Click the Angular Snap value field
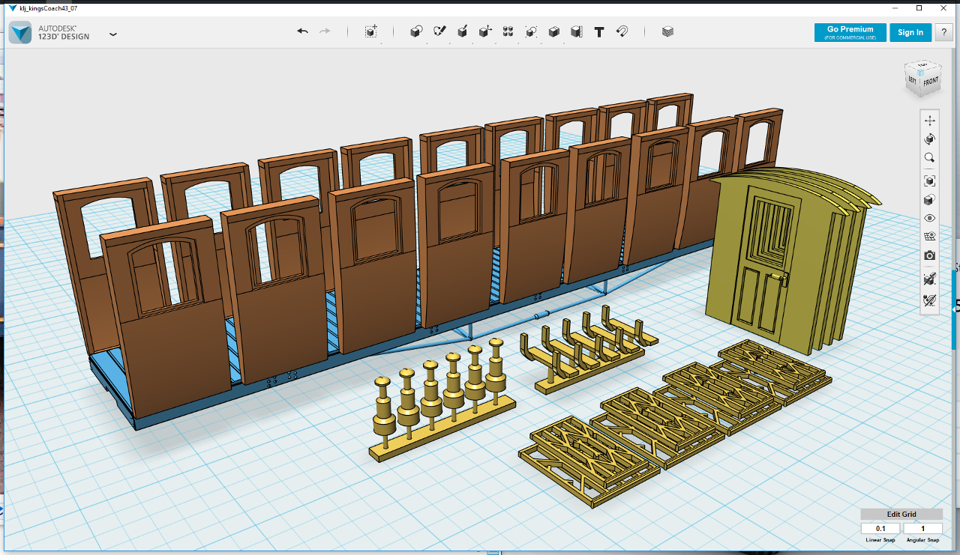 (922, 529)
